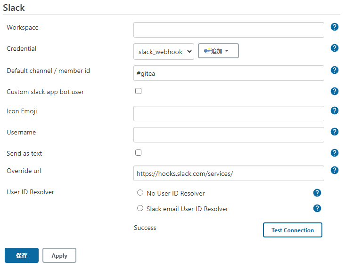Select Slack email User ID Resolver option
The height and width of the screenshot is (268, 345).
click(140, 208)
